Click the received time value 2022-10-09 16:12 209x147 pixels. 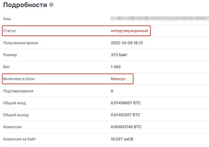pyautogui.click(x=127, y=43)
